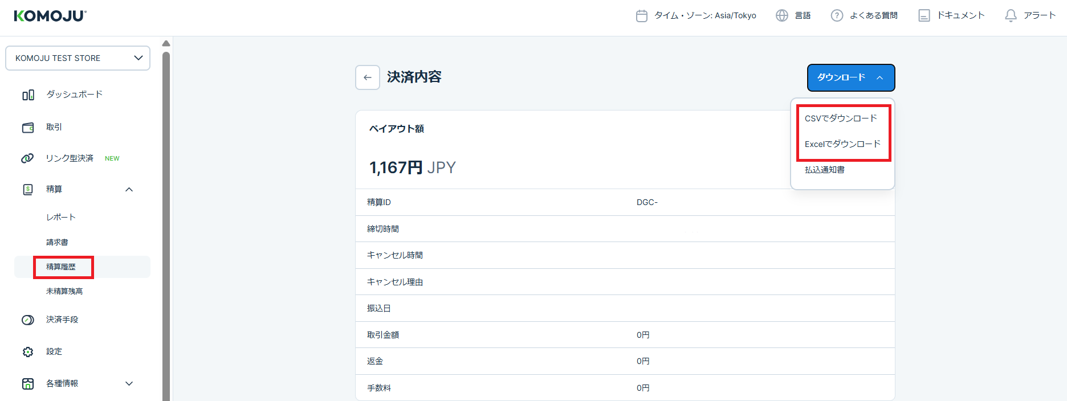Go to 未精算残高 in the sidebar
This screenshot has height=401, width=1067.
(64, 291)
